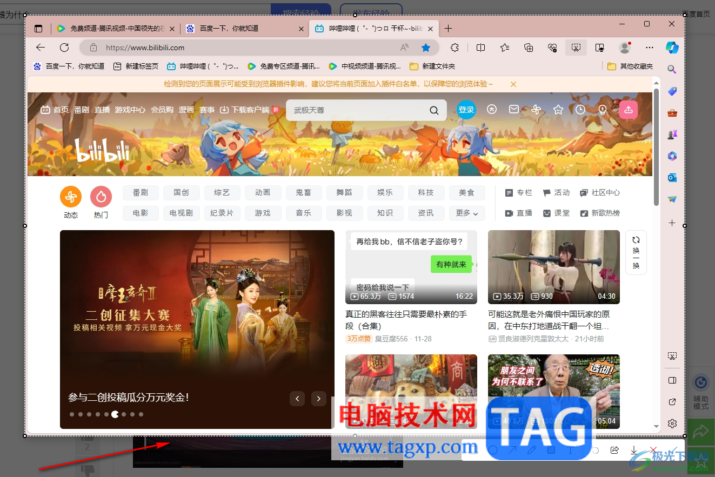Open the 专栏 link
The image size is (715, 477).
(518, 193)
